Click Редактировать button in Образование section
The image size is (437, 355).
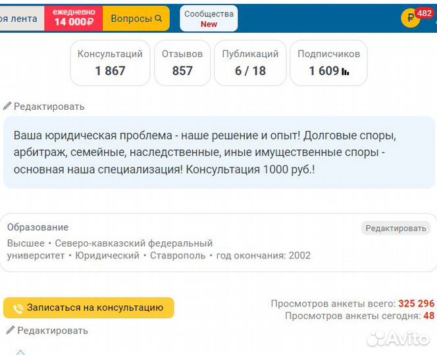click(x=396, y=228)
